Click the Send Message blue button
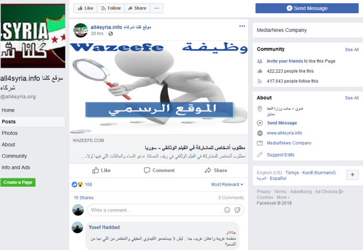Image resolution: width=363 pixels, height=250 pixels. pyautogui.click(x=307, y=8)
